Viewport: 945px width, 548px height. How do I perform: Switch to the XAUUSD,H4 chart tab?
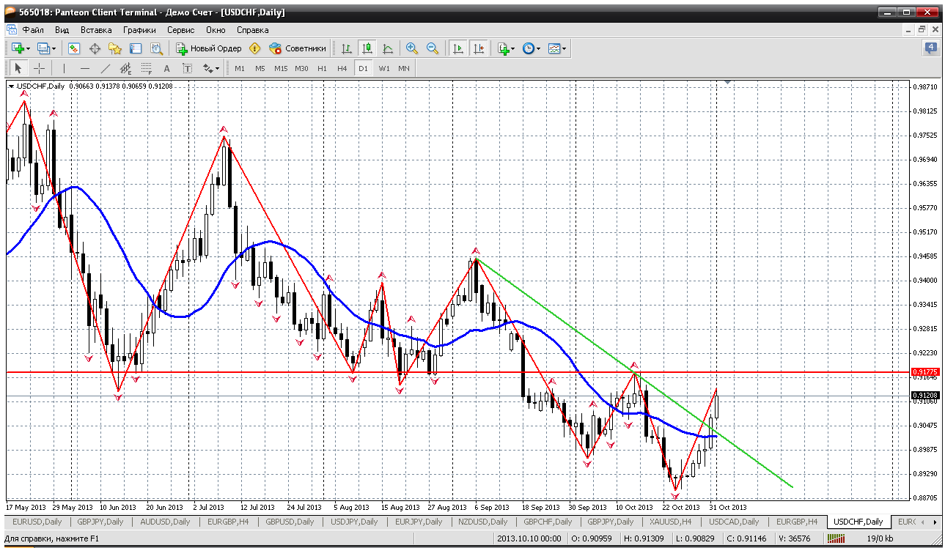(671, 522)
